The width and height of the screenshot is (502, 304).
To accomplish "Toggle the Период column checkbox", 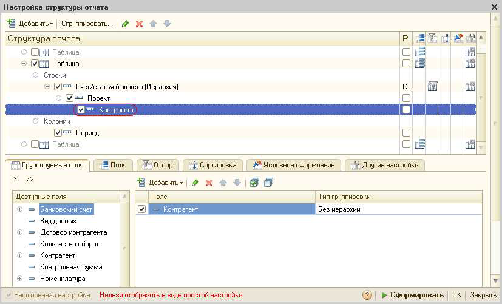I will (58, 132).
